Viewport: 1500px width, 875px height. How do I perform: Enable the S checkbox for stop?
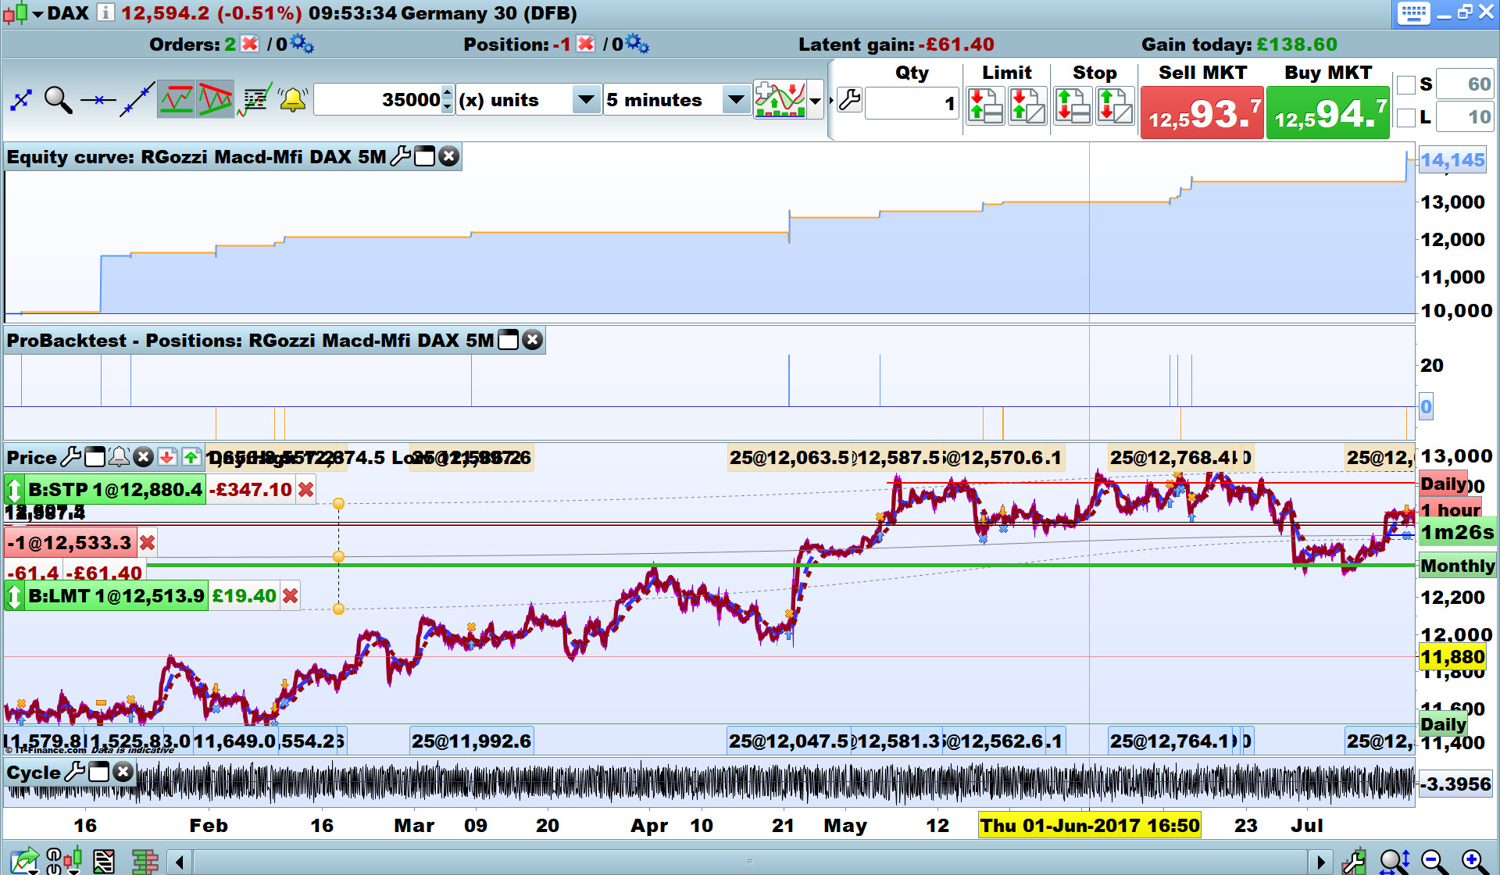(x=1406, y=84)
